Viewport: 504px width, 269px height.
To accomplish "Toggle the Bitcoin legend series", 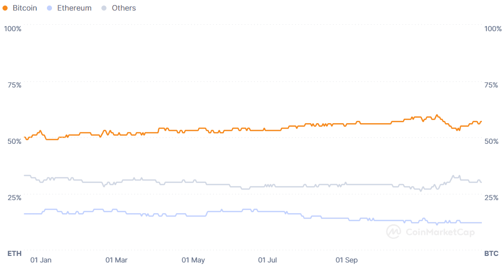I will pyautogui.click(x=24, y=8).
